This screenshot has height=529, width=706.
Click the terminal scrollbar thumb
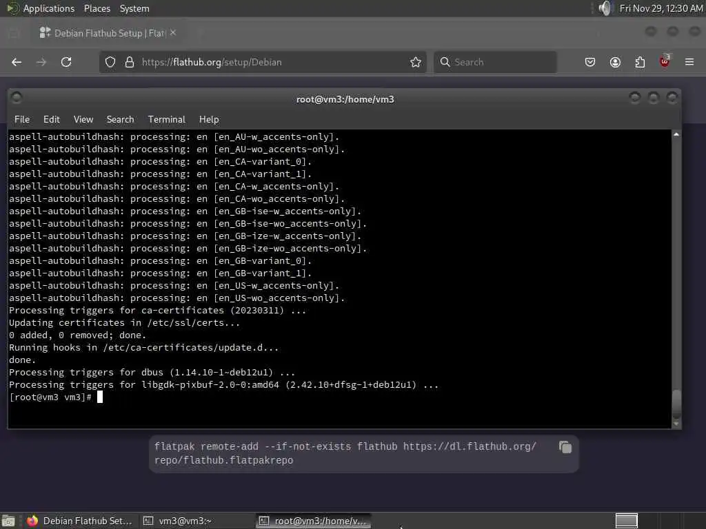676,404
